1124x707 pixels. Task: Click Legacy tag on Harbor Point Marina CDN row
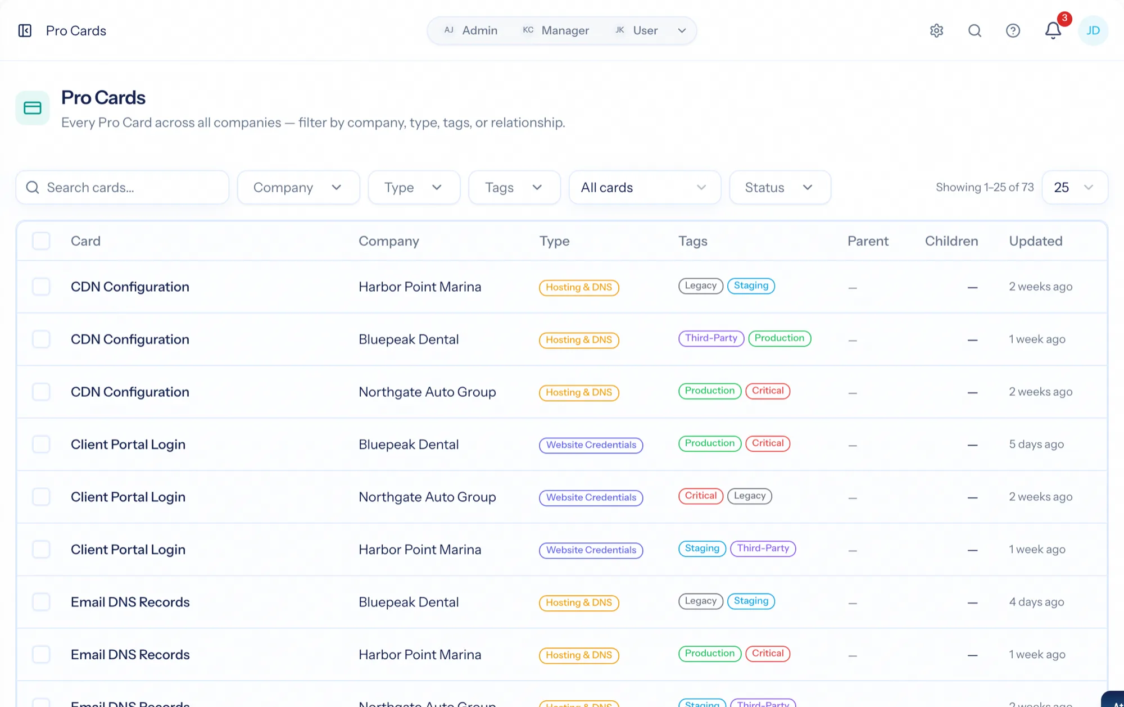pyautogui.click(x=700, y=285)
